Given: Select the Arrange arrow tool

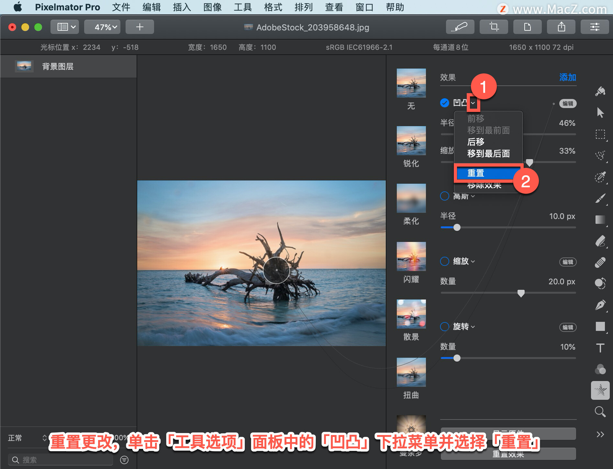Looking at the screenshot, I should pos(600,113).
